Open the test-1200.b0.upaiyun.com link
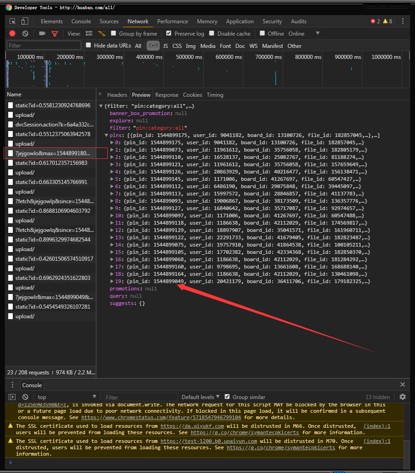This screenshot has width=415, height=473. click(x=209, y=441)
